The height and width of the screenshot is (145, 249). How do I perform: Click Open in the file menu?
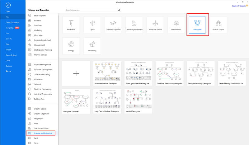tap(8, 12)
